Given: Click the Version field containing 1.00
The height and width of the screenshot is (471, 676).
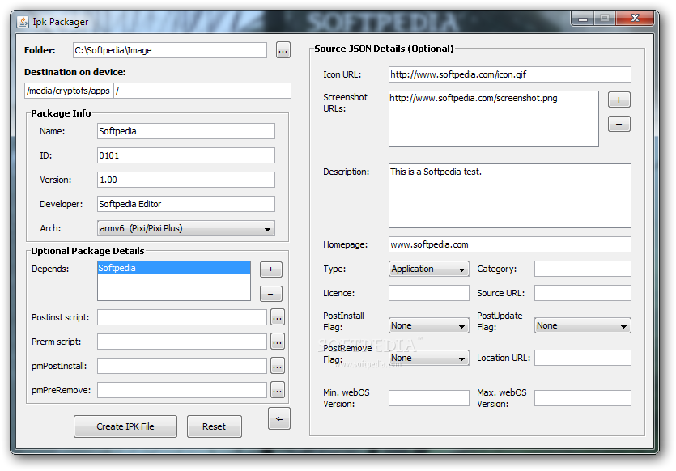Looking at the screenshot, I should point(186,180).
